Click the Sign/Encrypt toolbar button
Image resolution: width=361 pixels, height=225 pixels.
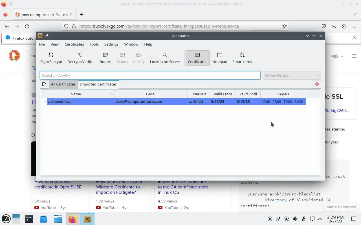click(x=51, y=58)
